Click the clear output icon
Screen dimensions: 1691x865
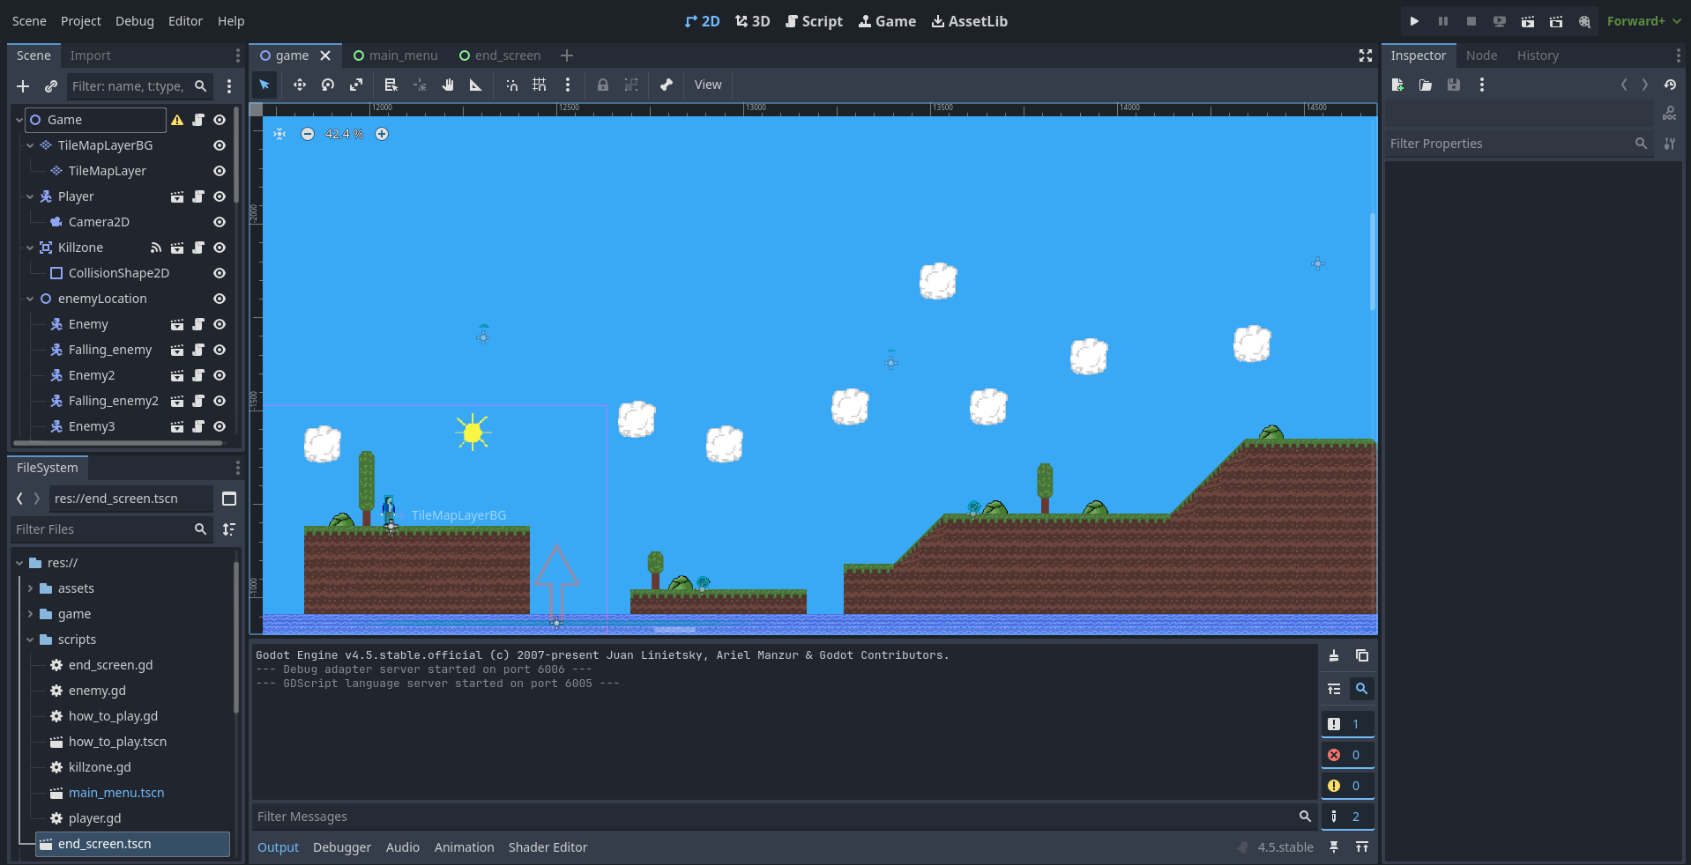click(x=1334, y=655)
